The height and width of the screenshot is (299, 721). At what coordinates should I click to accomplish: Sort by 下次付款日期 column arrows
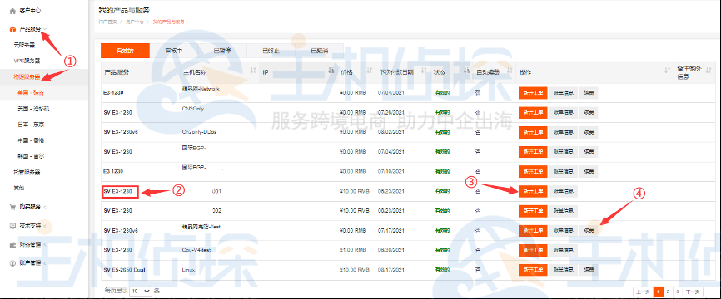424,70
